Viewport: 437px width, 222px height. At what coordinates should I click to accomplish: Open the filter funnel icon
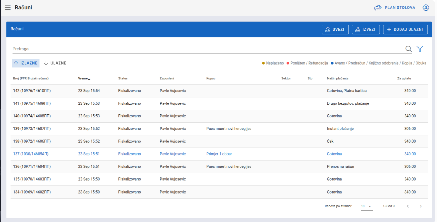click(420, 49)
